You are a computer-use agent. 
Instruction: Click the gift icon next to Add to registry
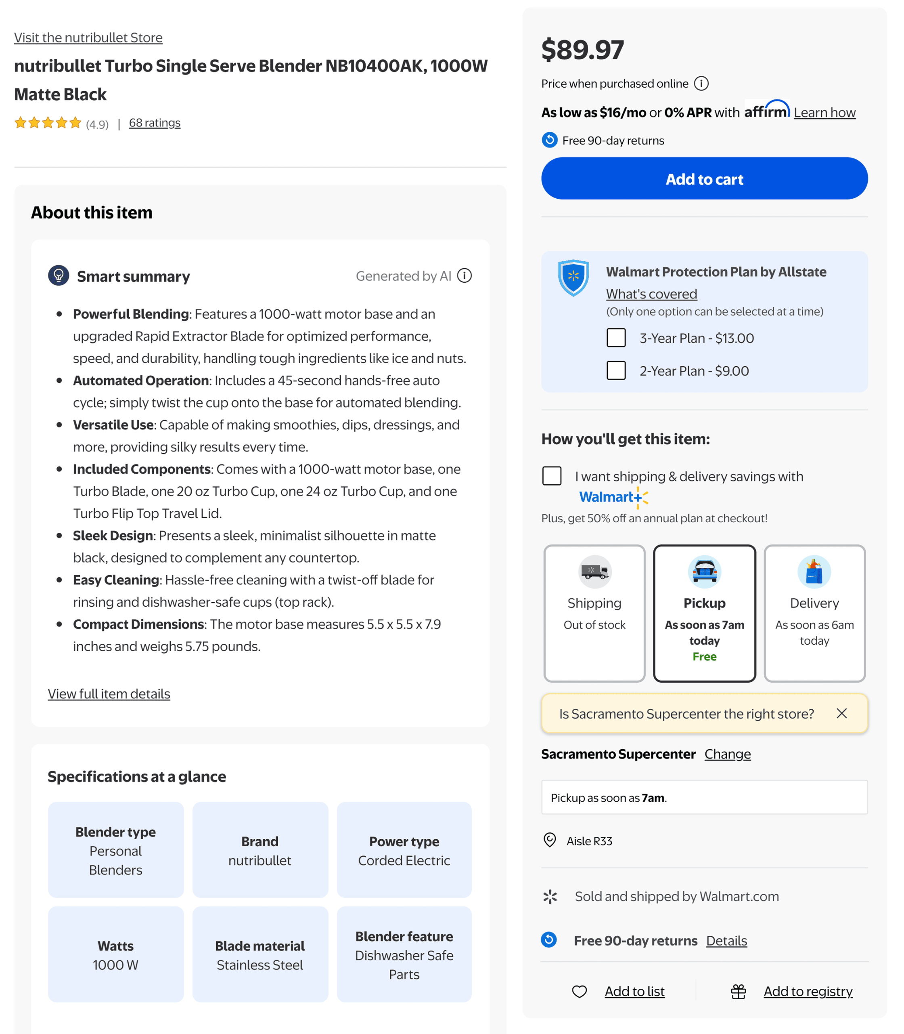click(738, 991)
